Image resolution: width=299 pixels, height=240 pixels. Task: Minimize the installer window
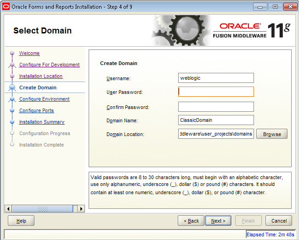pyautogui.click(x=260, y=7)
